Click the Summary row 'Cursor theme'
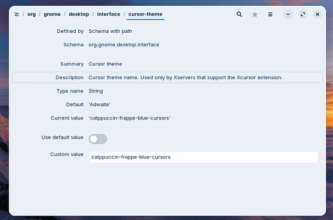 (105, 64)
